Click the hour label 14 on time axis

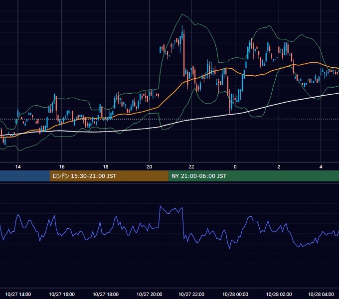tap(18, 167)
